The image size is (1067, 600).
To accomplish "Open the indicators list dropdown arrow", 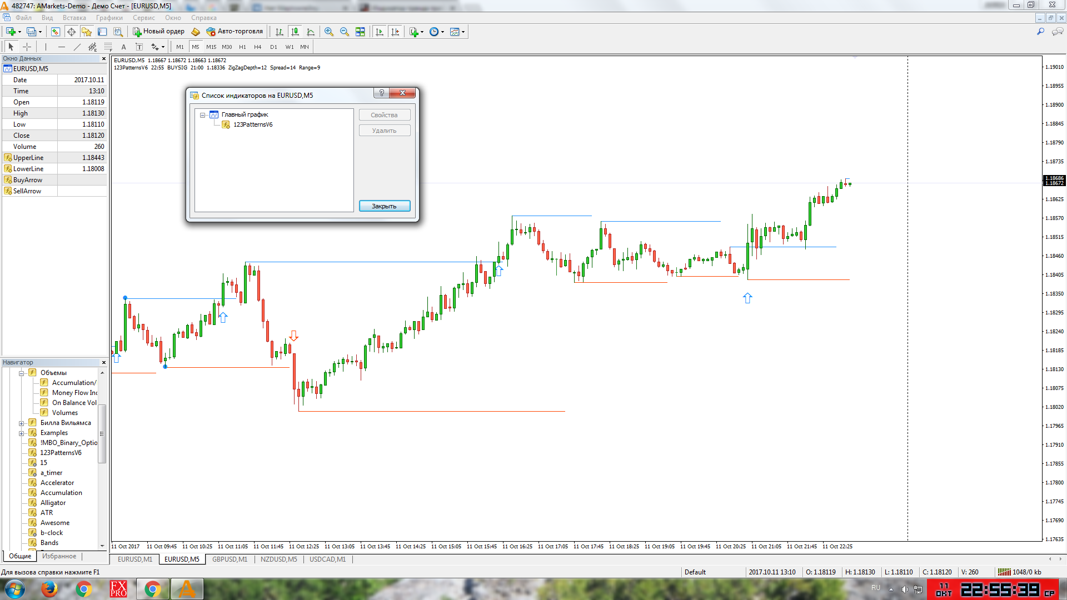I will (422, 32).
